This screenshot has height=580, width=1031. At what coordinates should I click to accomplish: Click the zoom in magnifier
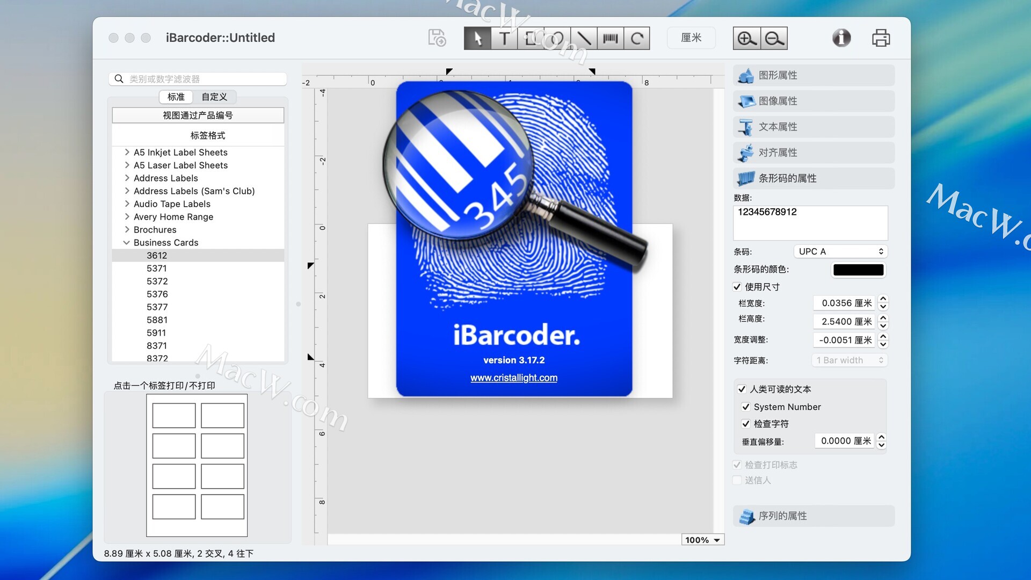tap(746, 38)
